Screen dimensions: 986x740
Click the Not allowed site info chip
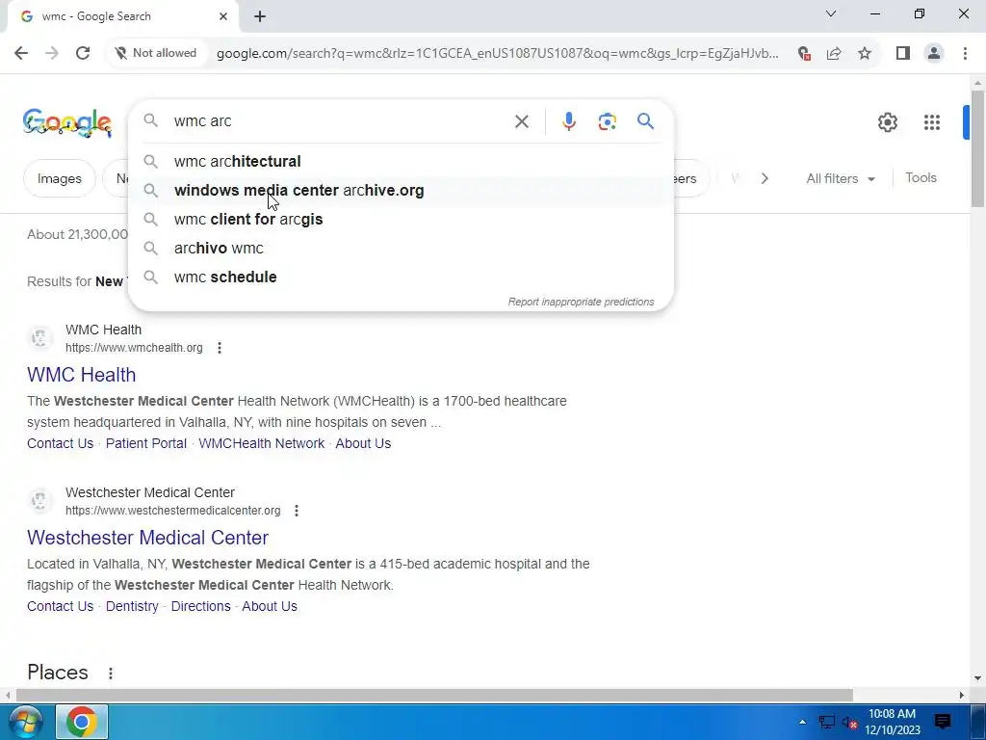tap(155, 54)
